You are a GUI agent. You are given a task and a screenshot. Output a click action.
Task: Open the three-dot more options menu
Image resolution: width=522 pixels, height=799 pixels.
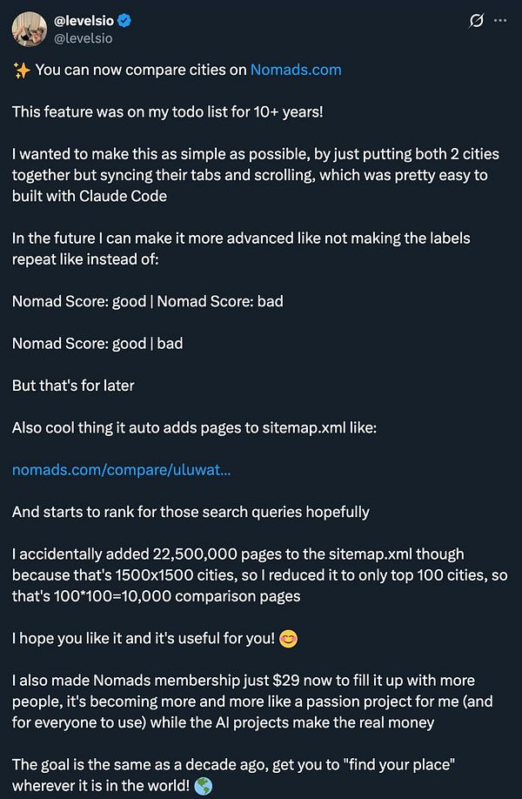pos(500,21)
